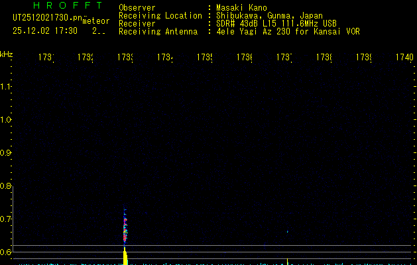Select the file name UT2512021730.pn

pyautogui.click(x=48, y=17)
